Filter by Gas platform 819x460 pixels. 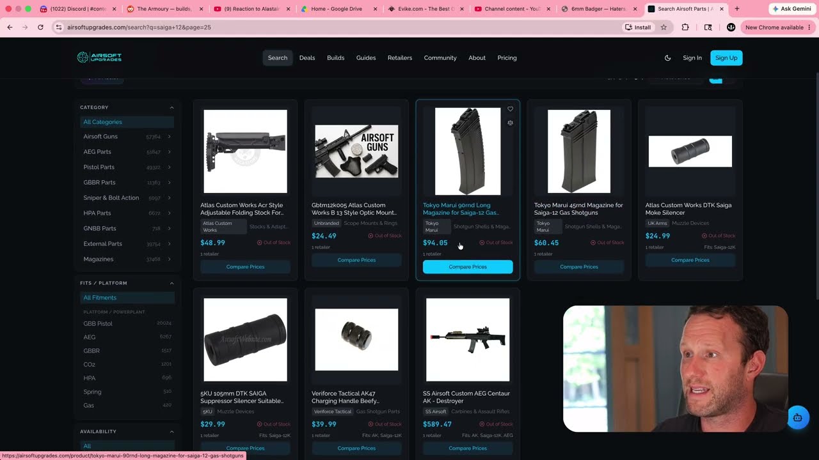click(x=127, y=406)
